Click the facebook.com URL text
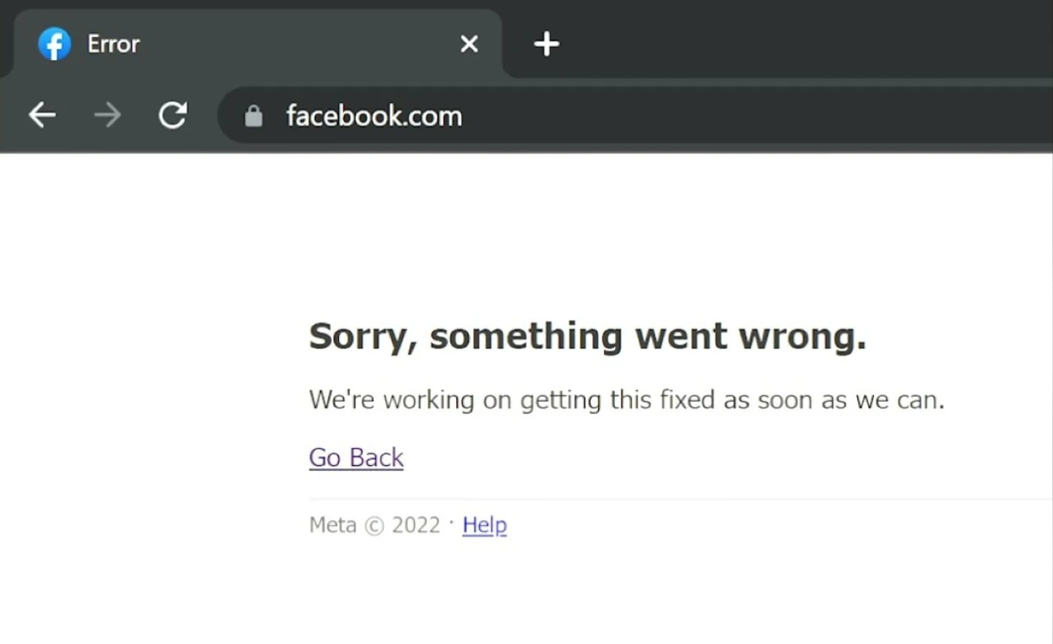This screenshot has height=644, width=1053. click(374, 116)
